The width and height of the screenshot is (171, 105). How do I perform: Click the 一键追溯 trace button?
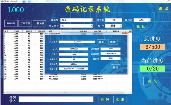pos(39,23)
